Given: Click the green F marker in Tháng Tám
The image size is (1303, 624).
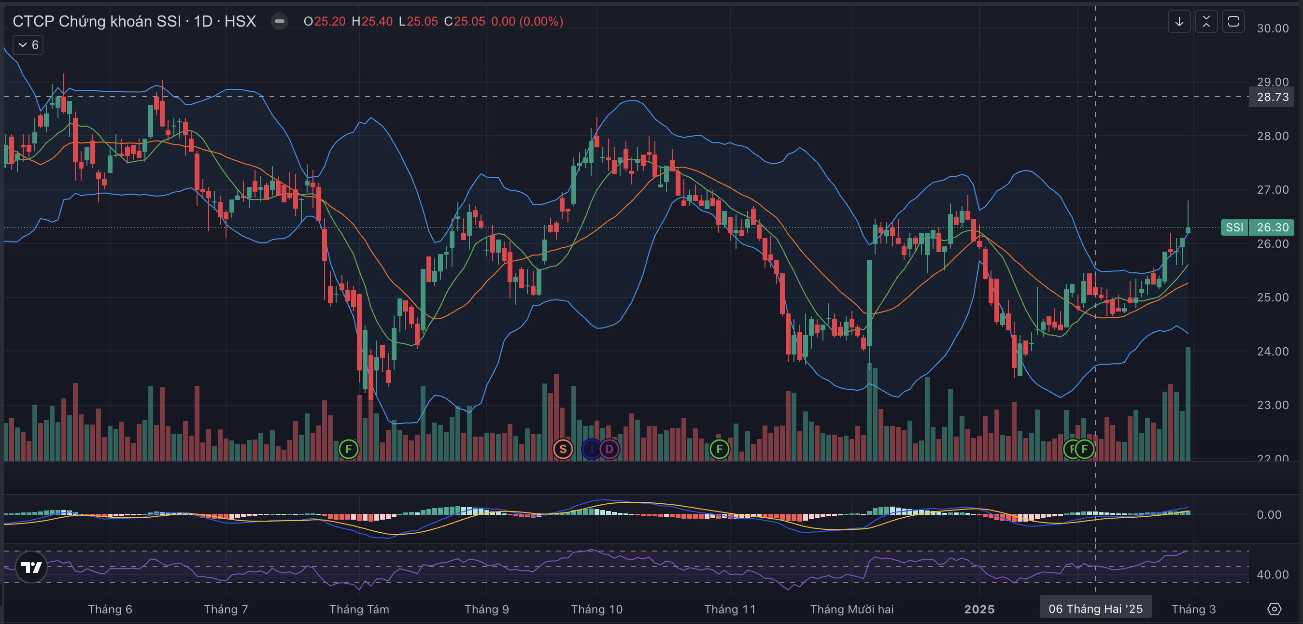Looking at the screenshot, I should (x=349, y=449).
